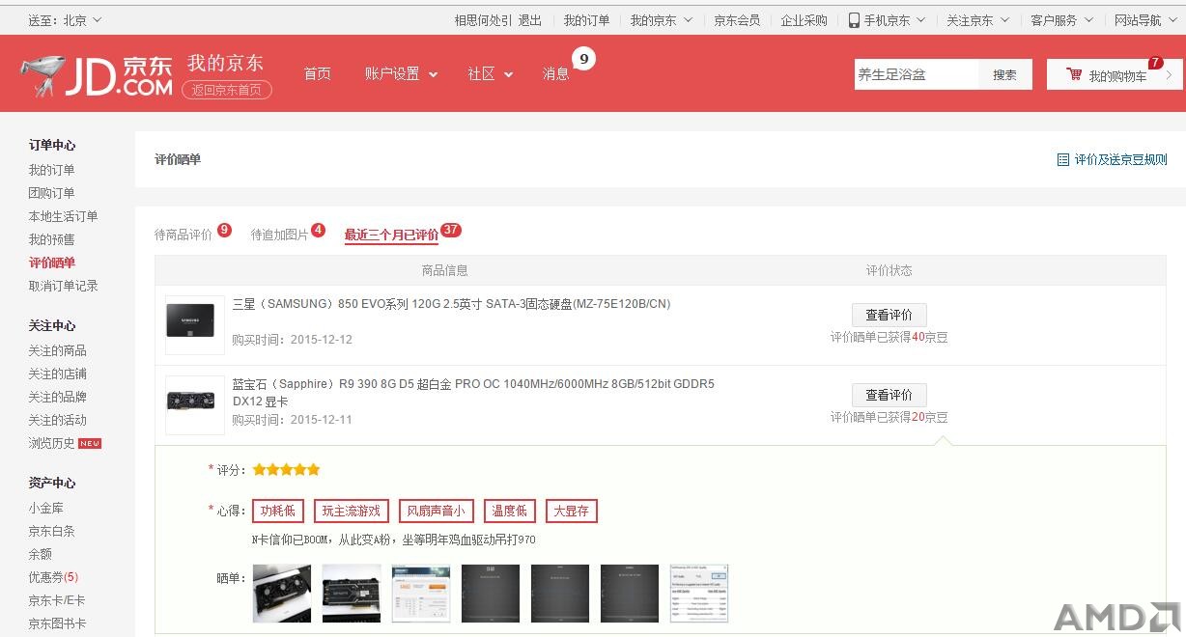This screenshot has height=637, width=1186.
Task: Click the rules document icon near 评价及送京豆规则
Action: click(x=1062, y=159)
